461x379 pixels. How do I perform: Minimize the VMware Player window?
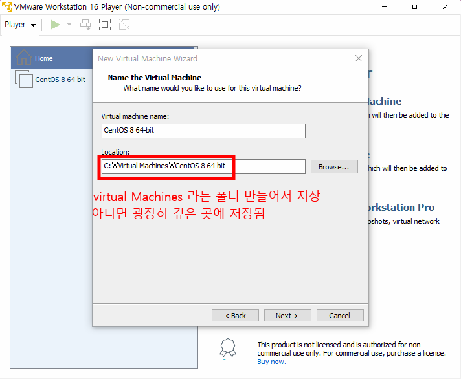coord(384,6)
